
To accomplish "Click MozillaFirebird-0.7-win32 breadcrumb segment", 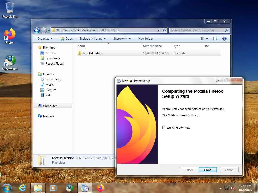I will pyautogui.click(x=98, y=30).
